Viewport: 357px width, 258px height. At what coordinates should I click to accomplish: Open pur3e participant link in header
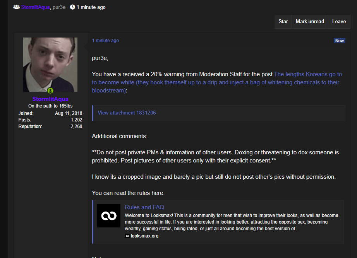[59, 7]
